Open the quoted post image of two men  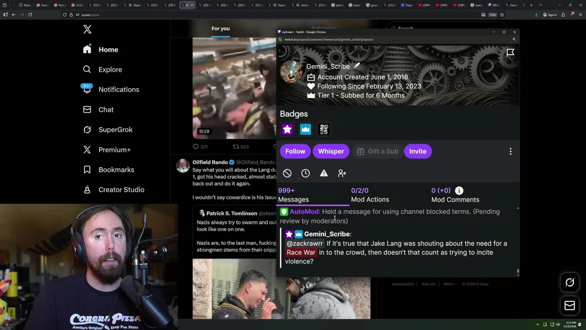pyautogui.click(x=281, y=289)
